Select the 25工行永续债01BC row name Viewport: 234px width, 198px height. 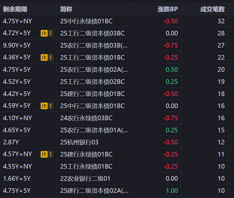[x=86, y=167]
